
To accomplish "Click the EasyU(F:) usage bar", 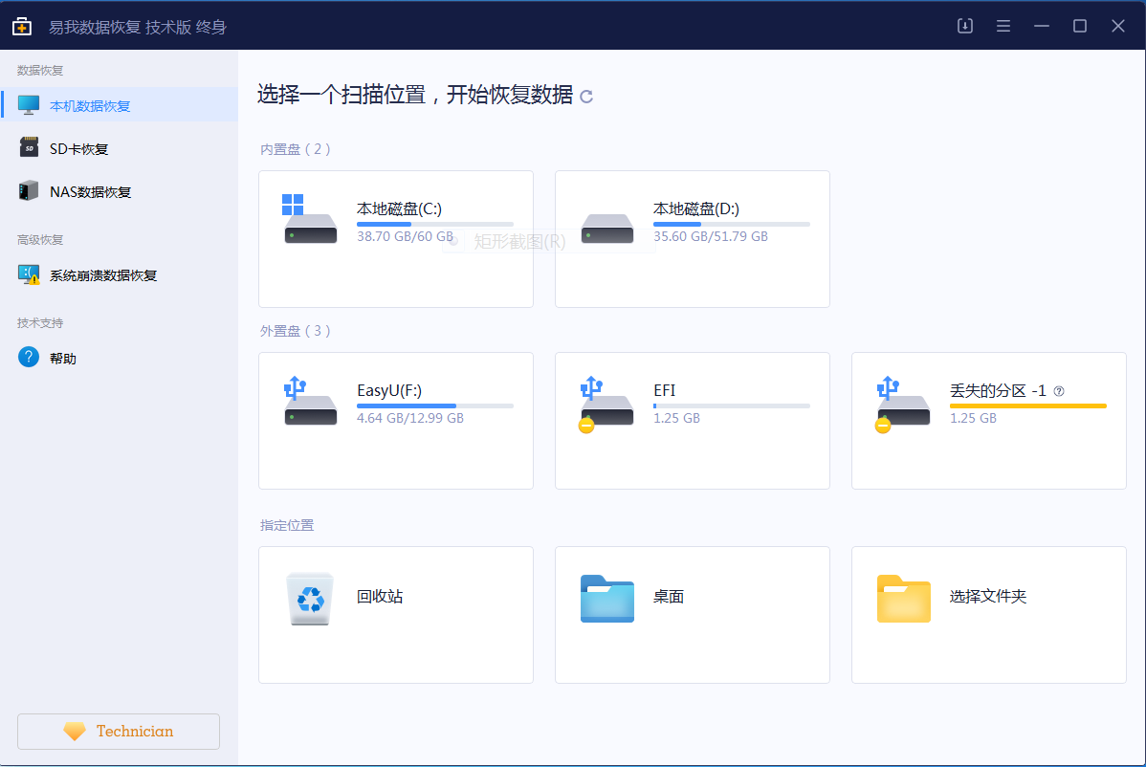I will (435, 405).
